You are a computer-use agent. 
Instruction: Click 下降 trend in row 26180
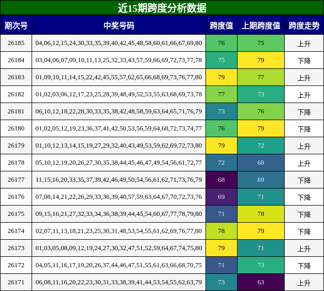304,129
